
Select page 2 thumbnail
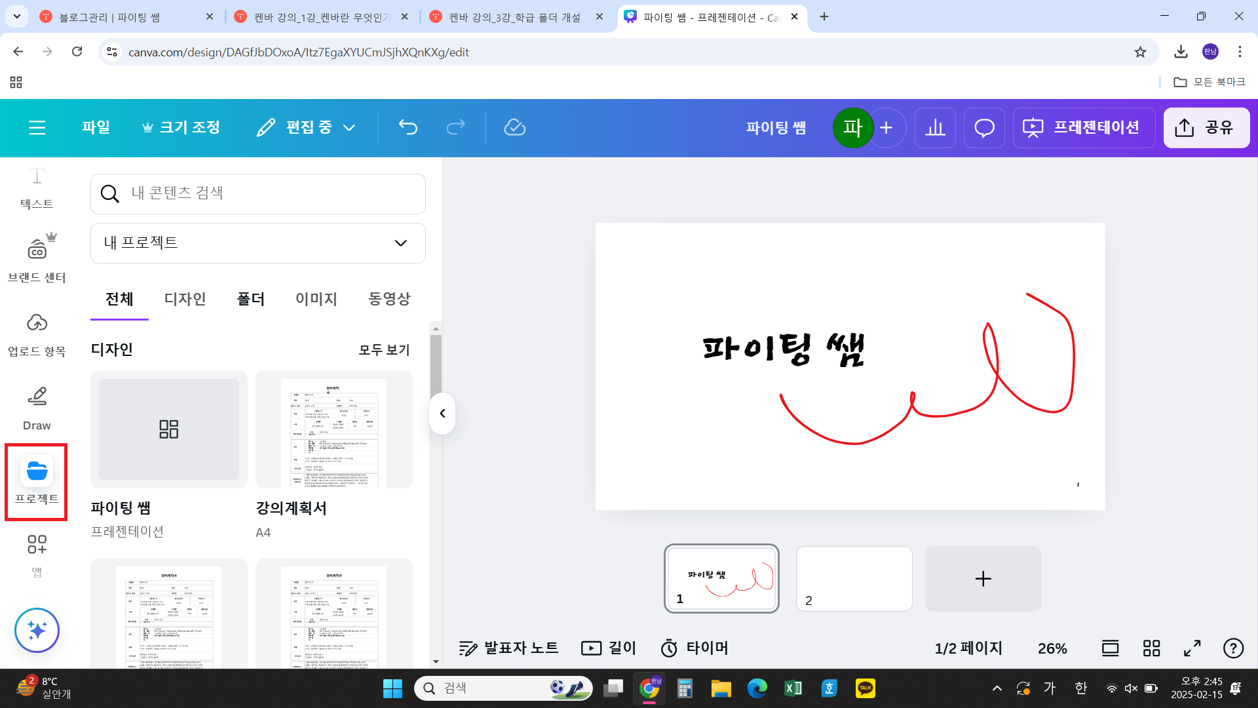(x=854, y=578)
